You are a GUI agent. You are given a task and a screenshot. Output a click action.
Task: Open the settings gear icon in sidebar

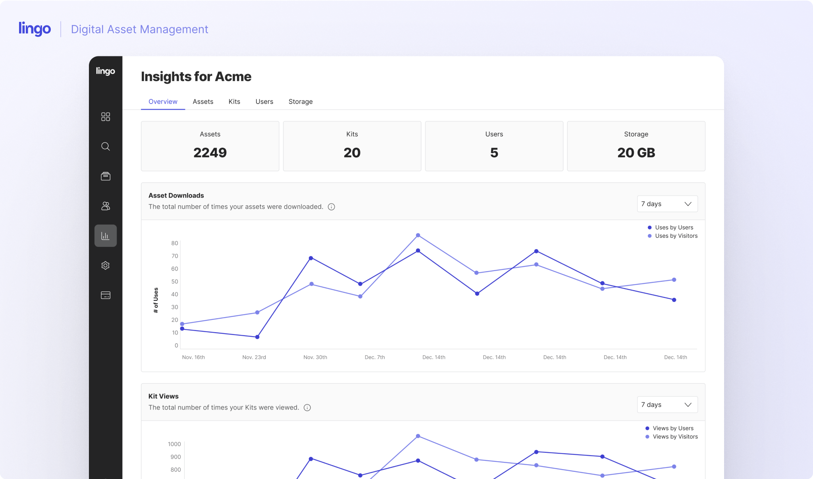(106, 265)
